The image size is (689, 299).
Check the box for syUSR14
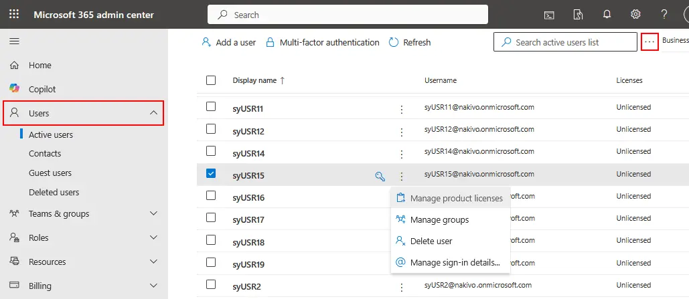(211, 151)
